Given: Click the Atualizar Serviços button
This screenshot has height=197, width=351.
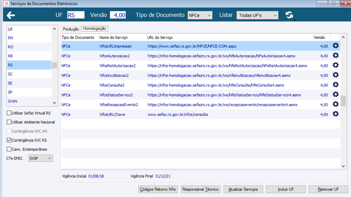Looking at the screenshot, I should 243,189.
